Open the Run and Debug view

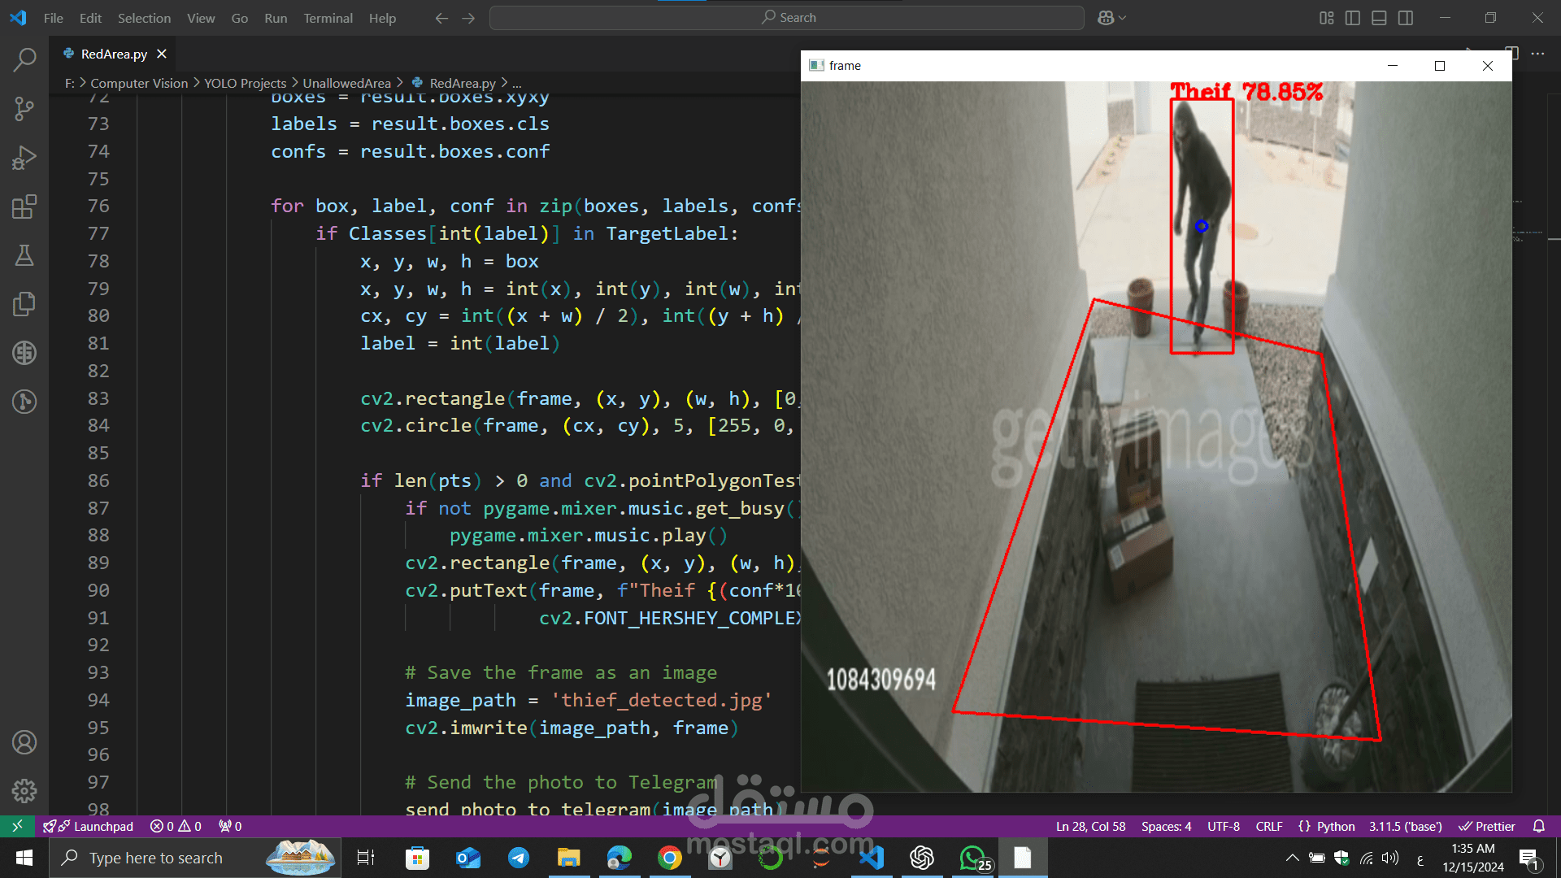point(24,158)
